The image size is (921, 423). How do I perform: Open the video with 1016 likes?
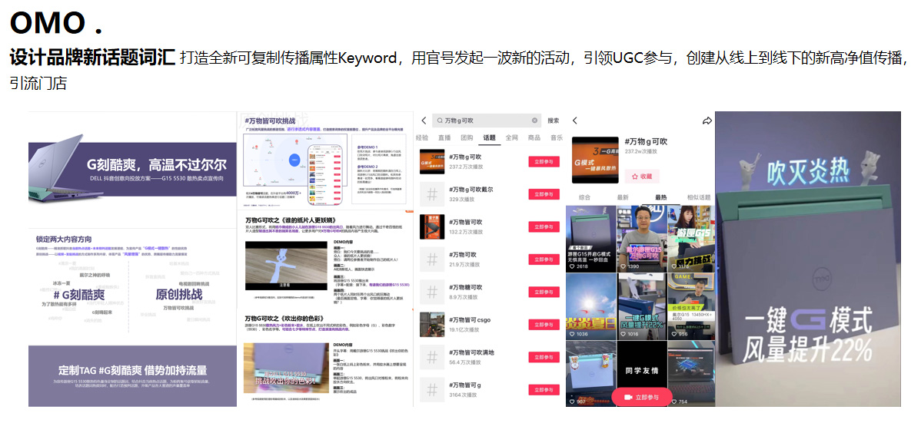(x=642, y=306)
